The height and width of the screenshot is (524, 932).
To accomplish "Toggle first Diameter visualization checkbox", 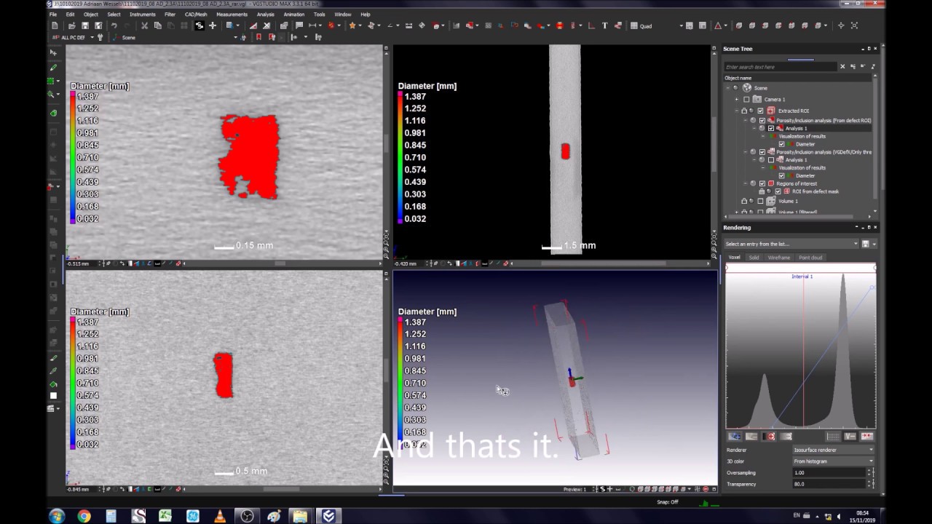I will point(782,144).
